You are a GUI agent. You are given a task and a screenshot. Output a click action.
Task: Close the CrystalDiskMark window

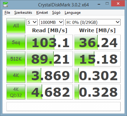pos(118,4)
